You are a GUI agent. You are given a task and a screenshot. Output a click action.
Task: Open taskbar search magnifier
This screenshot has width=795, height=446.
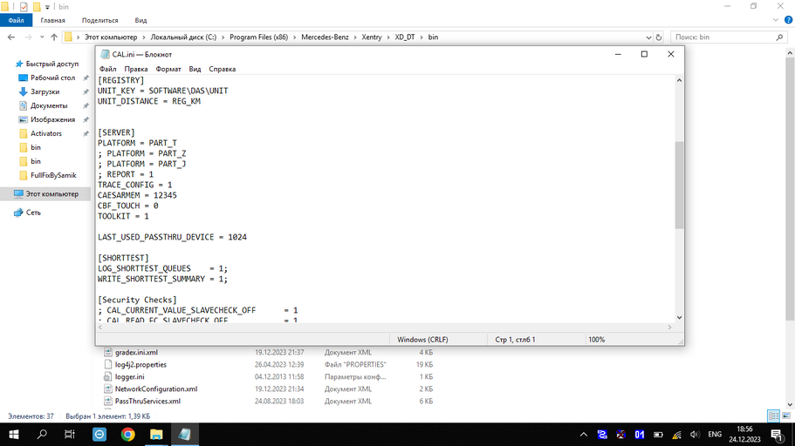[42, 435]
